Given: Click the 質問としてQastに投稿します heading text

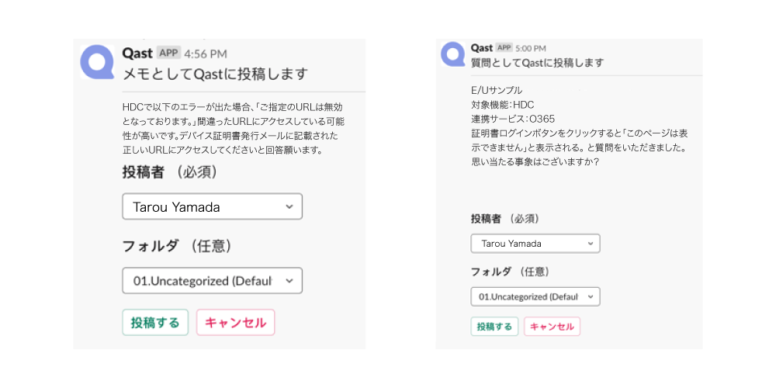Looking at the screenshot, I should pos(538,63).
